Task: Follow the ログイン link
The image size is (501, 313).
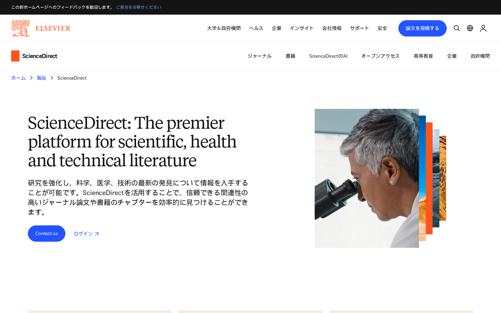Action: 86,234
